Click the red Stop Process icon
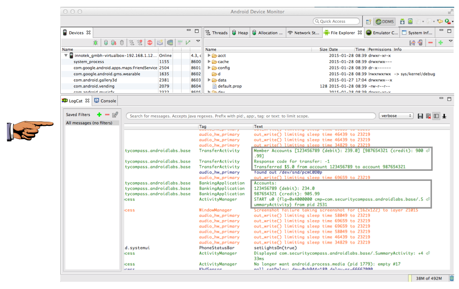Image resolution: width=459 pixels, height=289 pixels. coord(150,42)
